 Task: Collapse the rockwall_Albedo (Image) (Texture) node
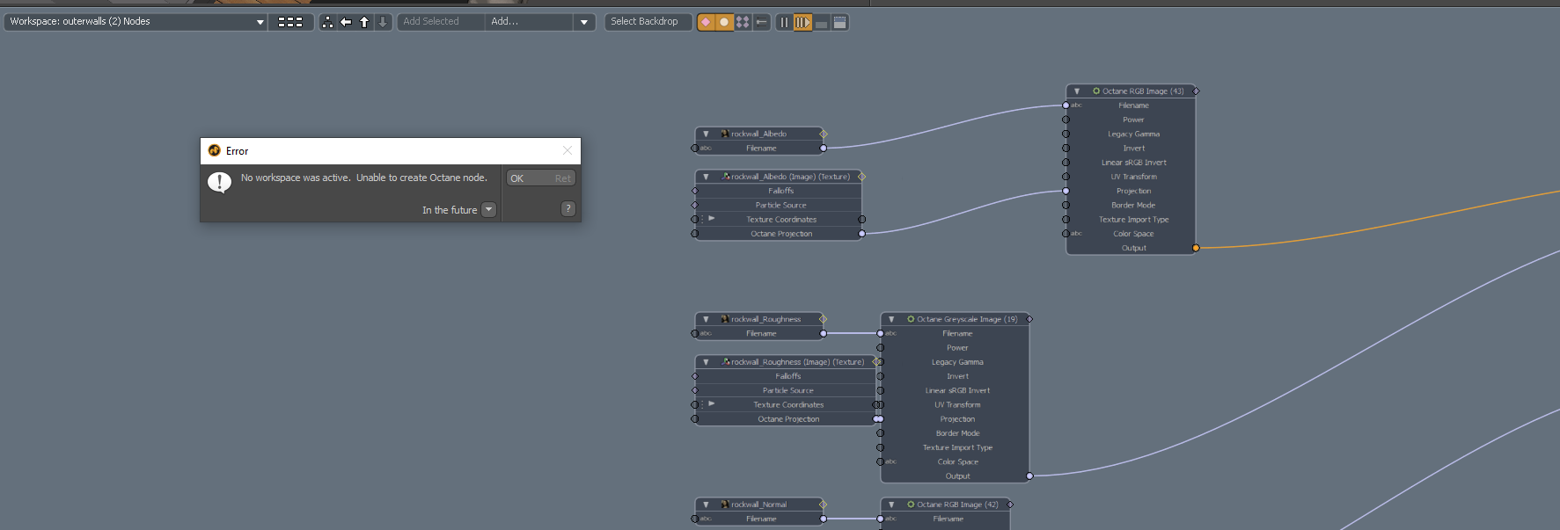[x=706, y=177]
